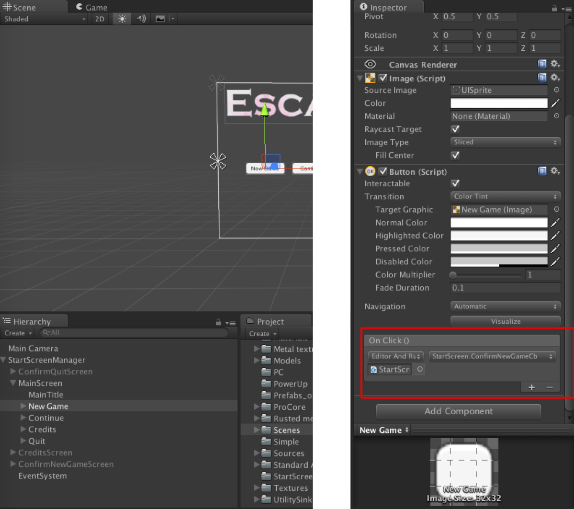The width and height of the screenshot is (574, 509).
Task: Remove On Click entry with minus button
Action: point(550,387)
